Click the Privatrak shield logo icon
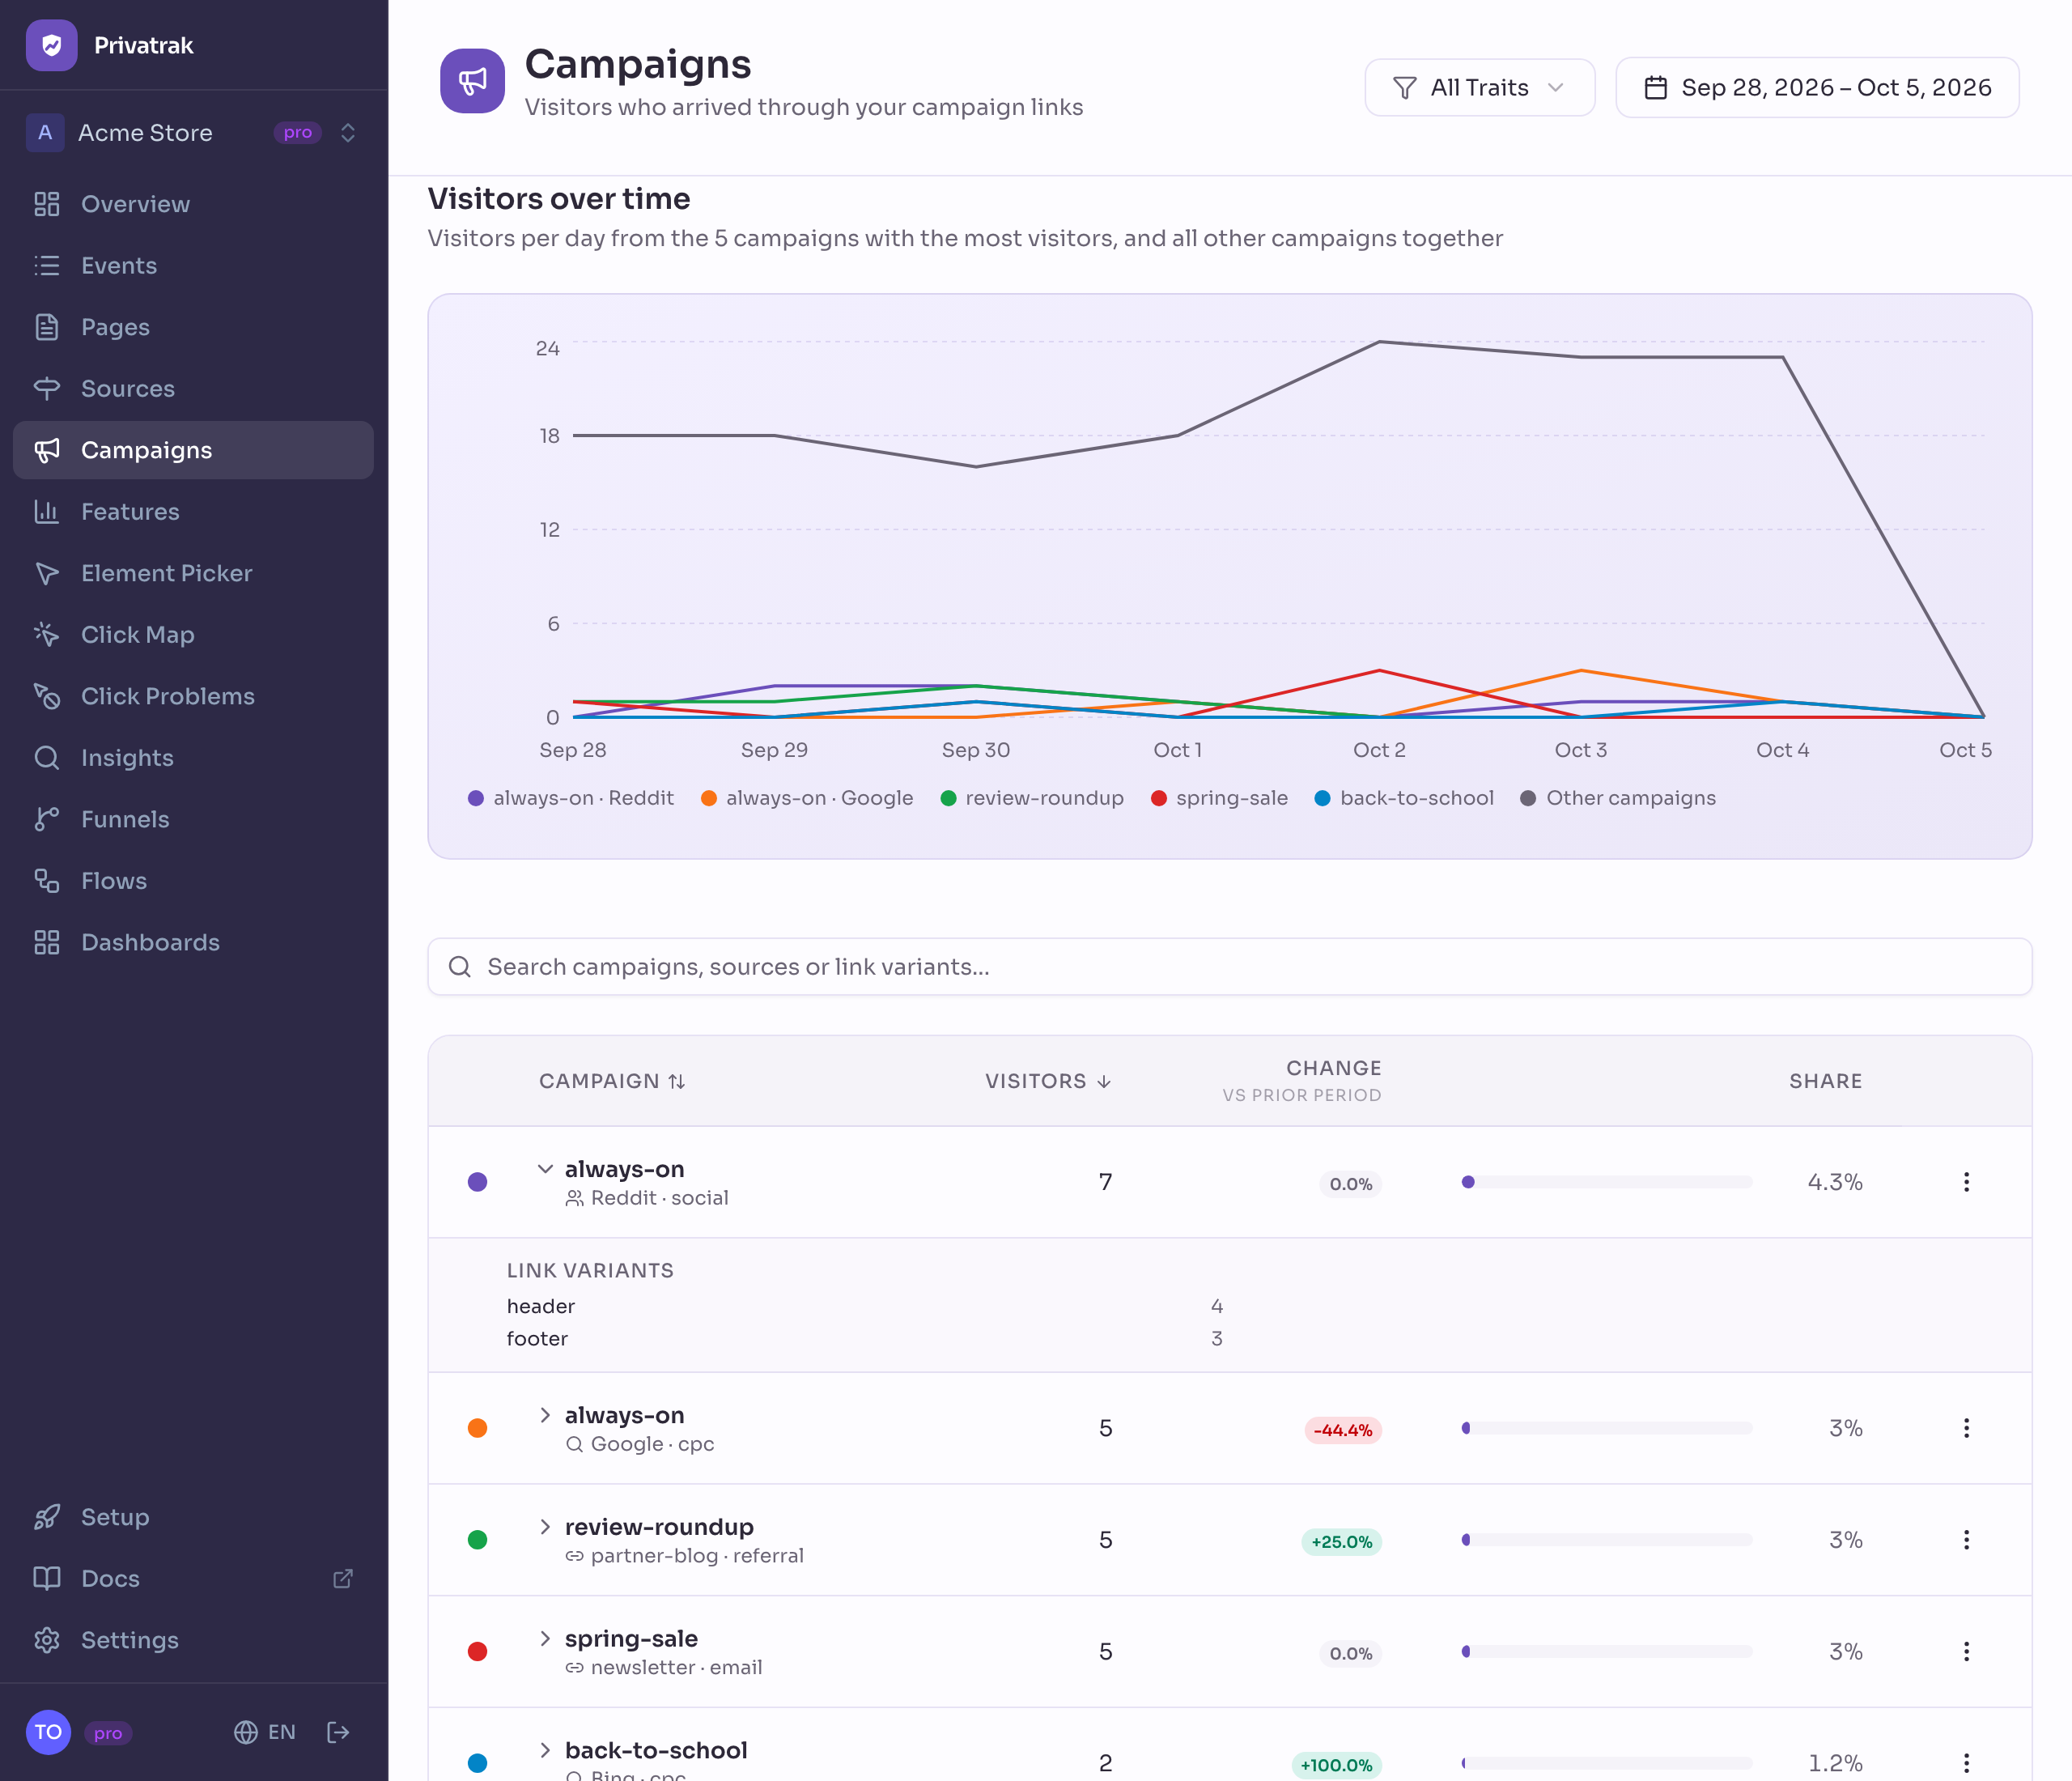Screen dimensions: 2072x1781 pyautogui.click(x=51, y=45)
